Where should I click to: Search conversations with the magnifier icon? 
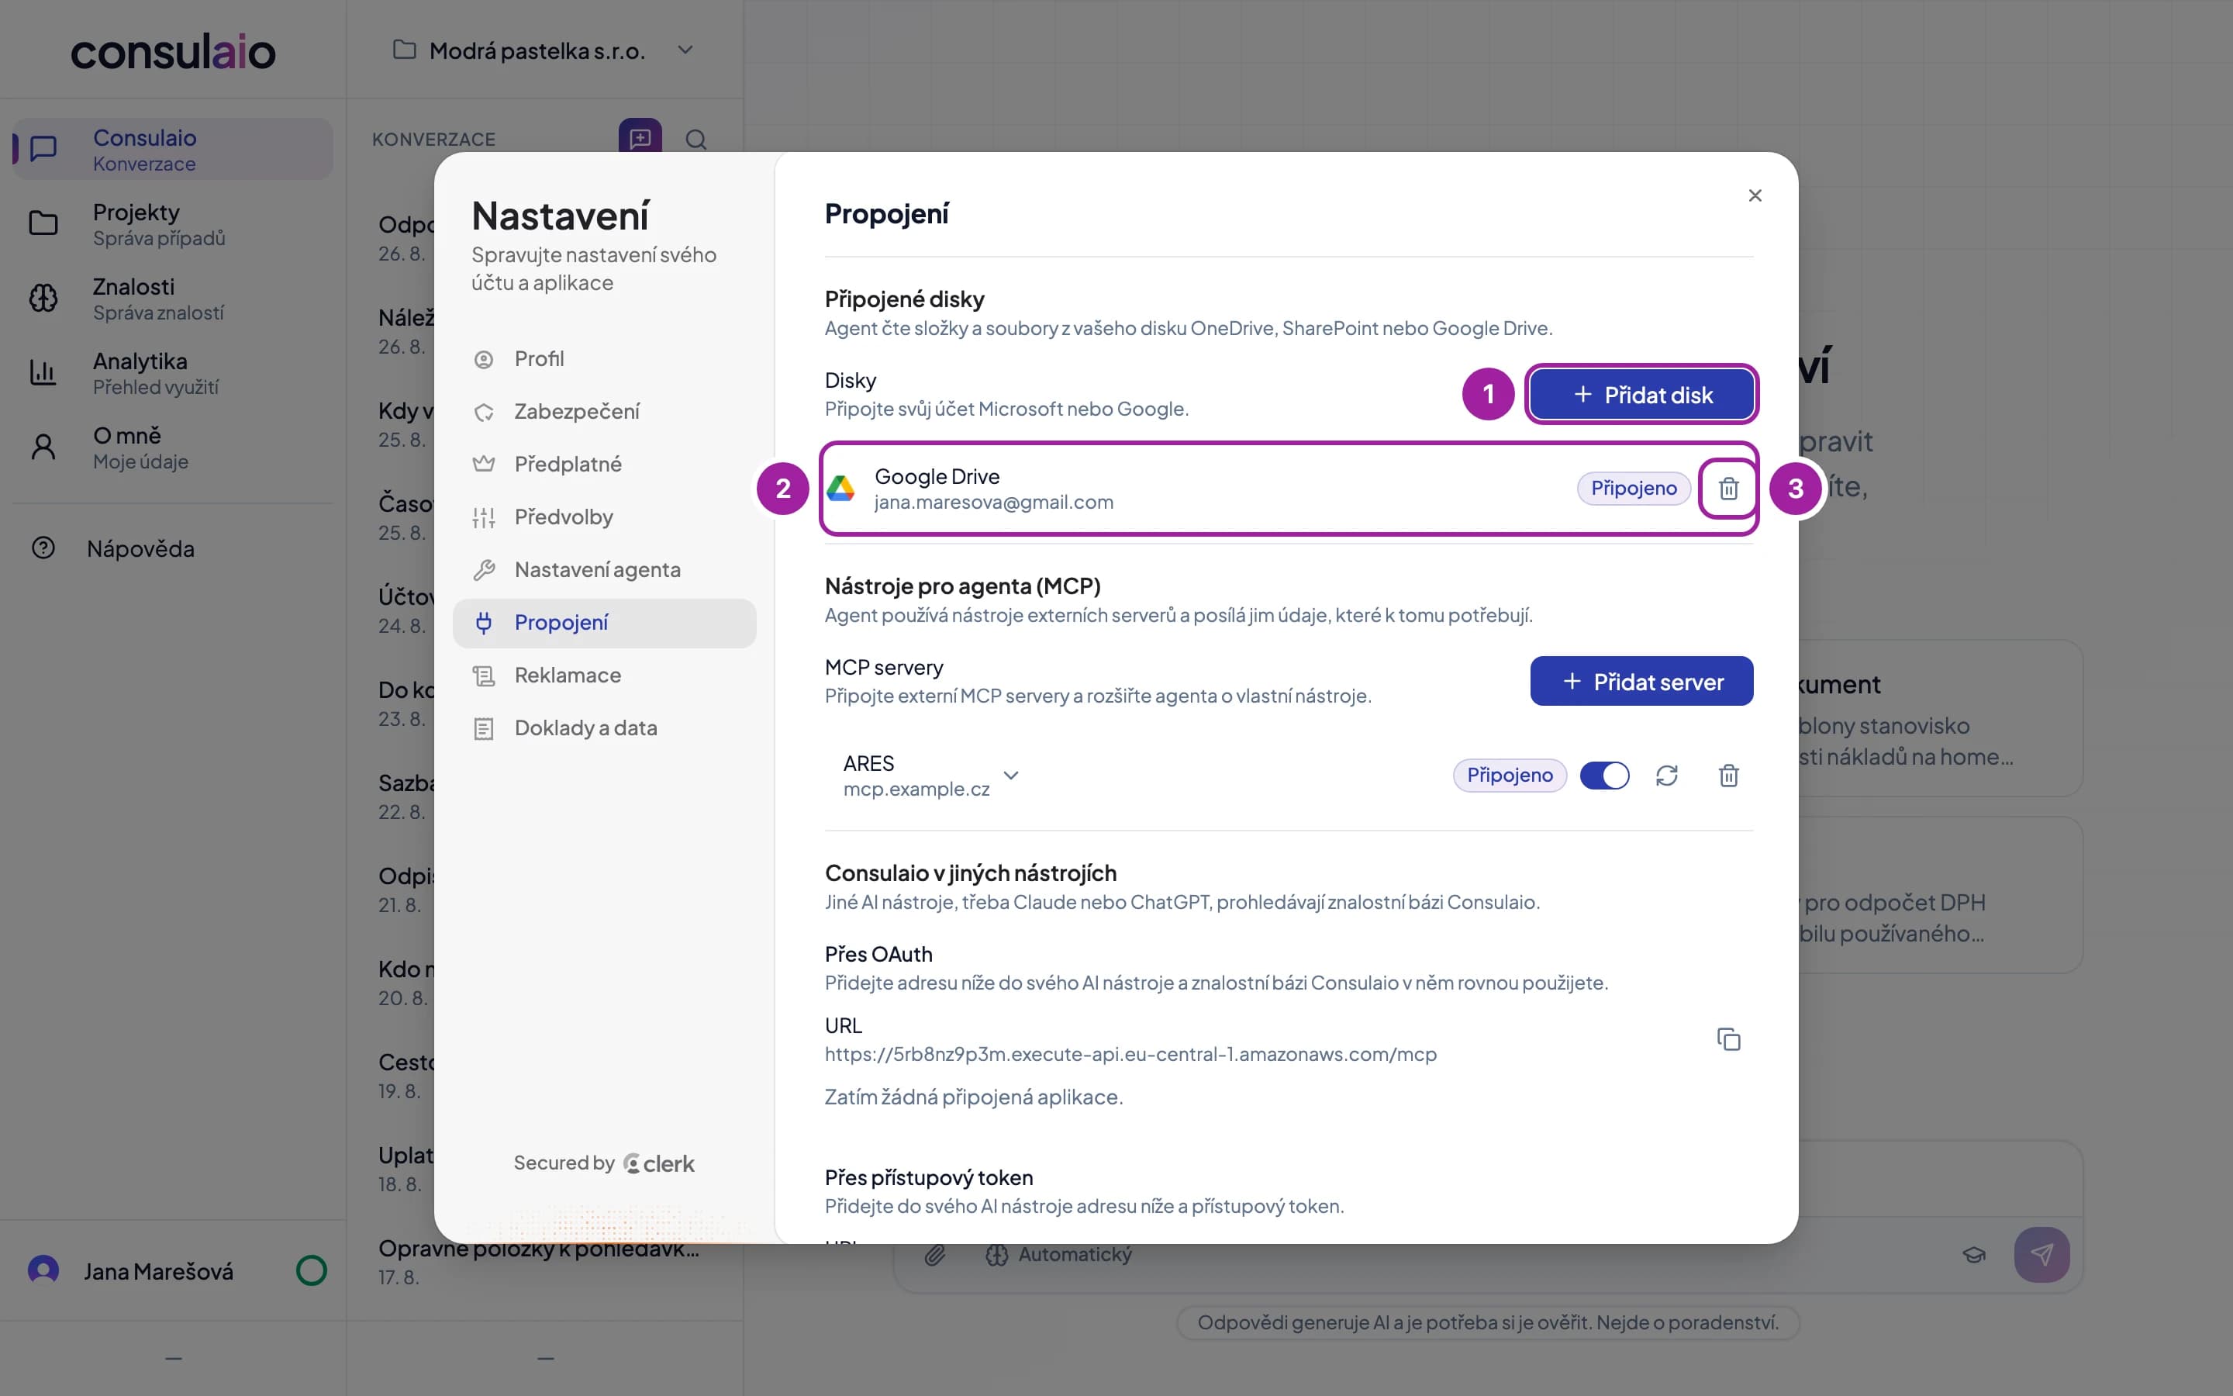[695, 140]
